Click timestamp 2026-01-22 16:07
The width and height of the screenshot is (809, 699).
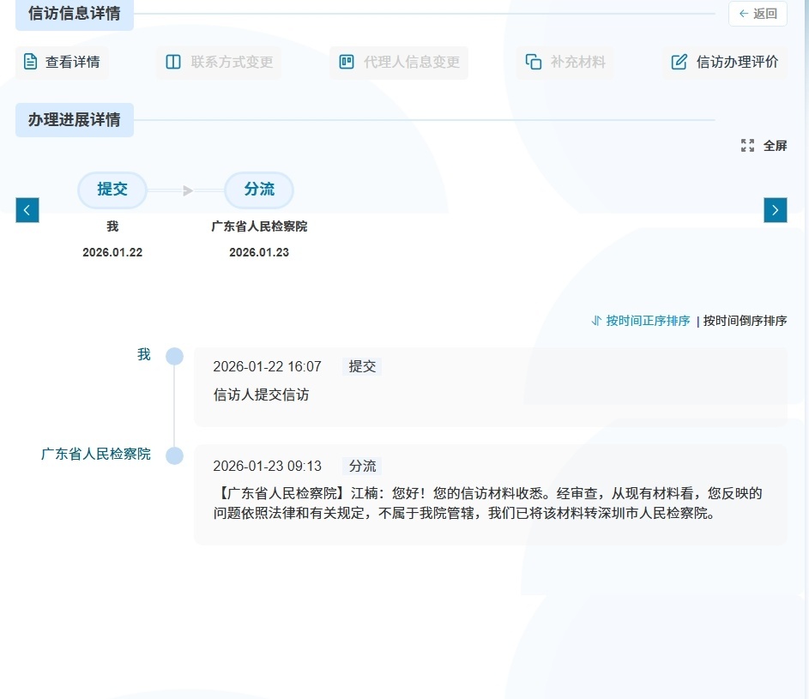(268, 366)
